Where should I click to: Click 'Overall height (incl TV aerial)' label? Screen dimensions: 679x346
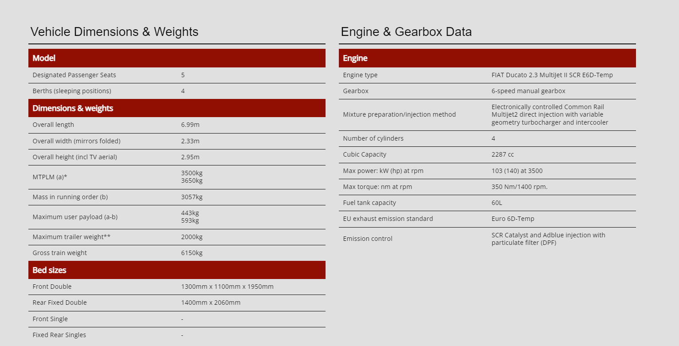(x=75, y=157)
